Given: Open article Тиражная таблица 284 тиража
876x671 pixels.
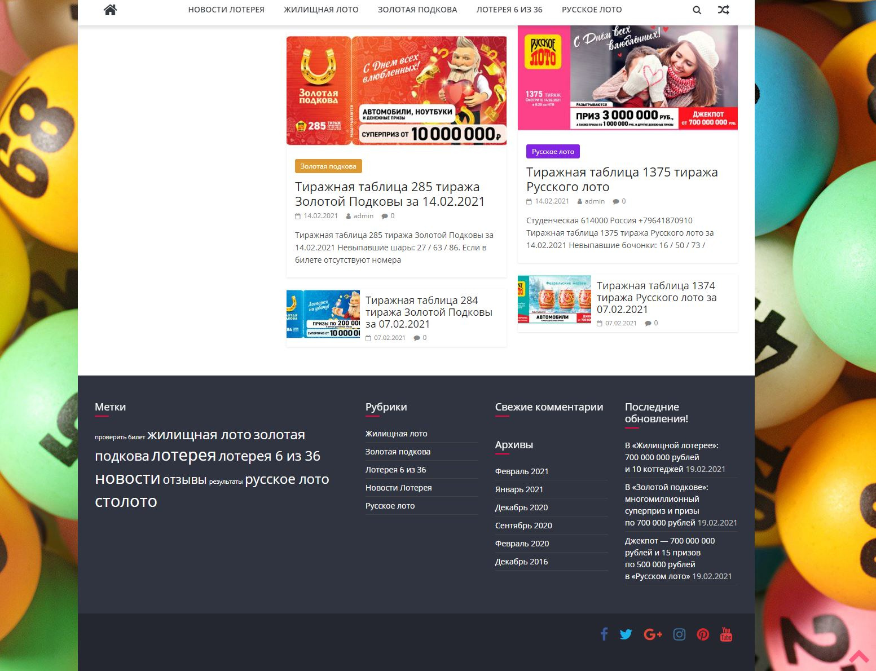Looking at the screenshot, I should click(429, 312).
